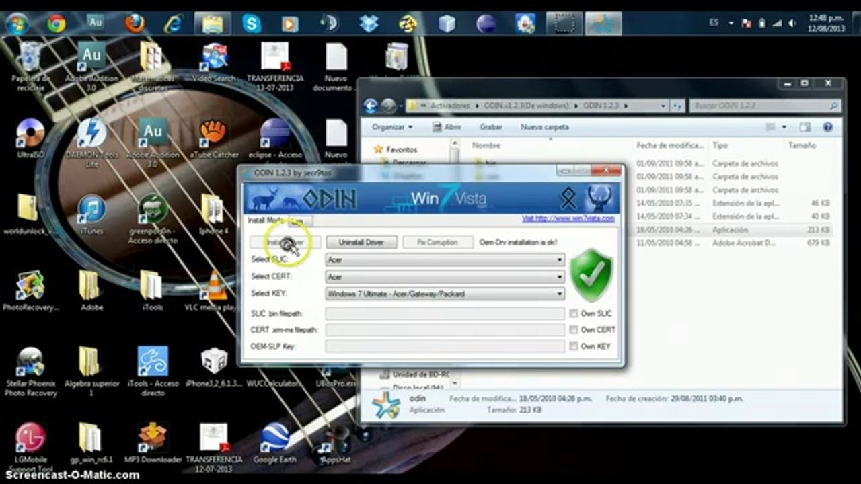Open Internet Explorer from the taskbar

174,24
